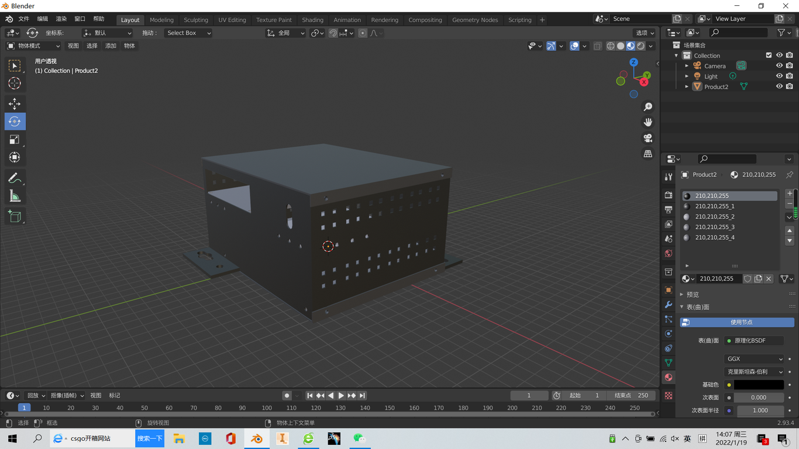Open the Render properties tab
Screen dimensions: 799x449
coord(669,195)
